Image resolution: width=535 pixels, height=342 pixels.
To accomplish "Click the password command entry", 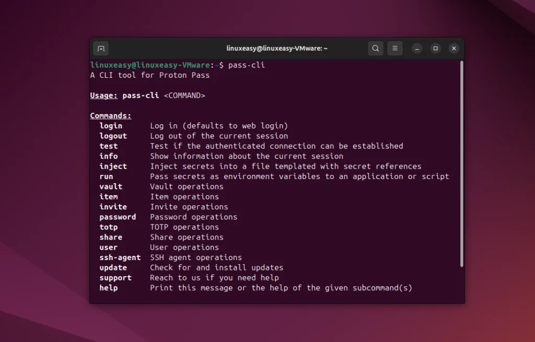I will (117, 217).
